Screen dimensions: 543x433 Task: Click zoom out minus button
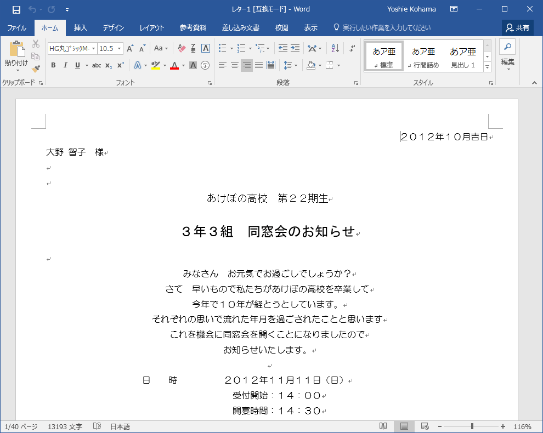(x=440, y=426)
